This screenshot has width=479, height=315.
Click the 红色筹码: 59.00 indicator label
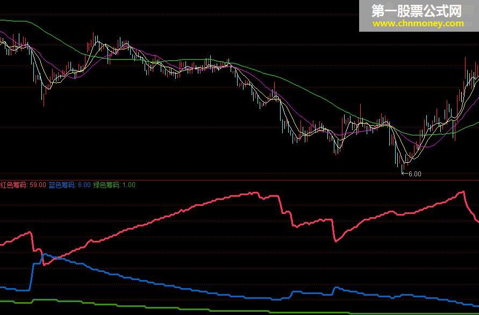coord(23,185)
